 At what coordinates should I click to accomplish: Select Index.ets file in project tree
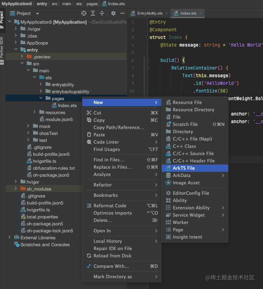[x=64, y=106]
